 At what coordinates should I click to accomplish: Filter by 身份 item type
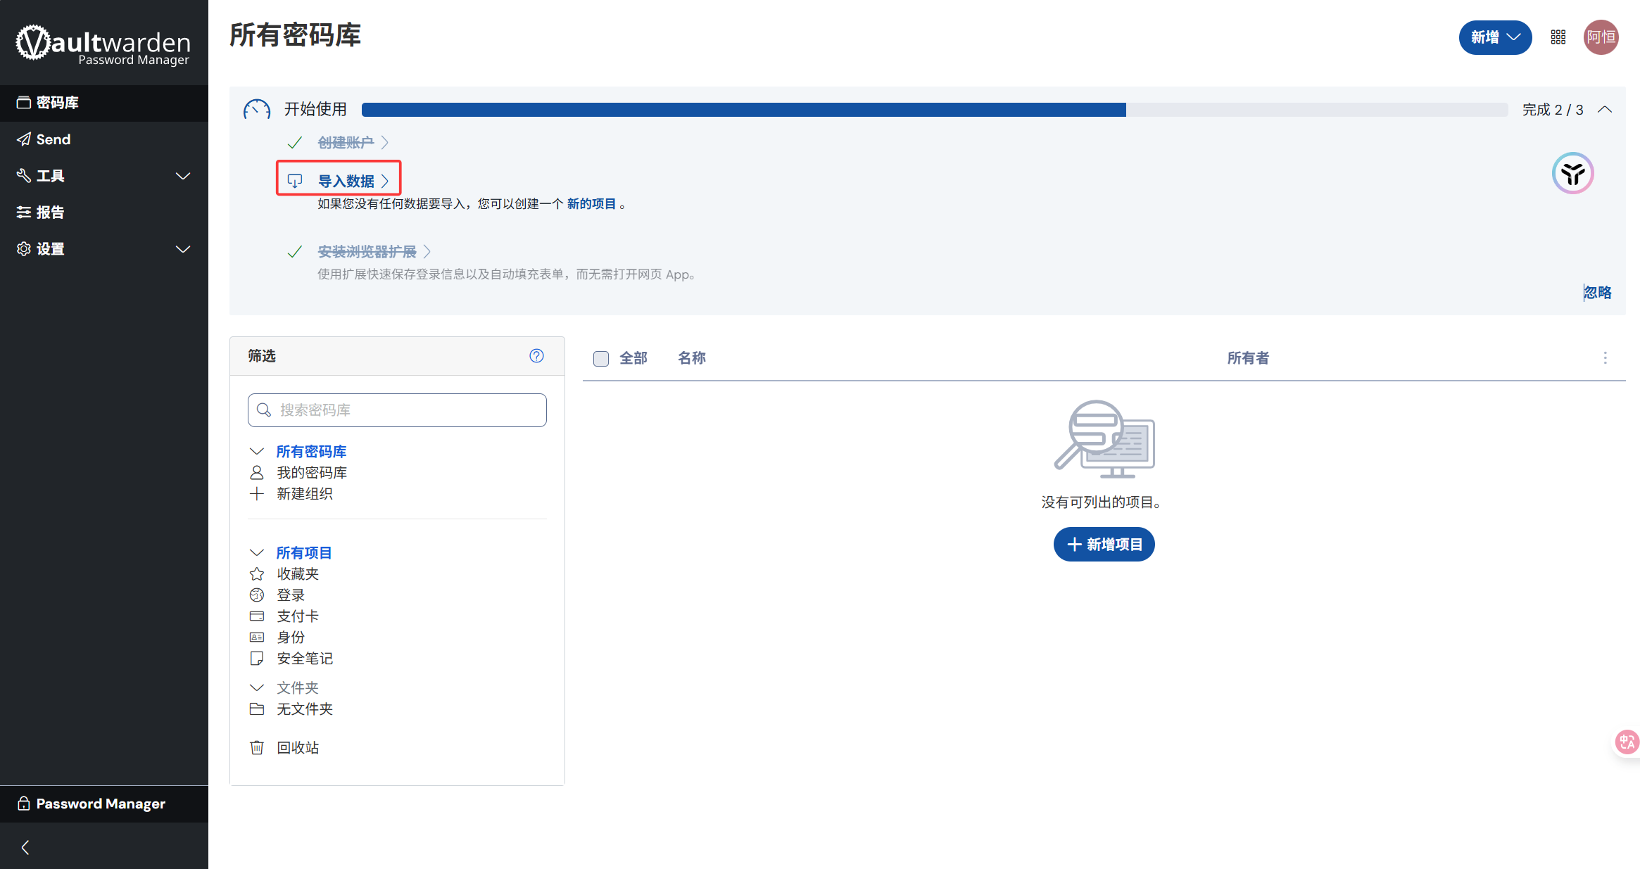291,638
